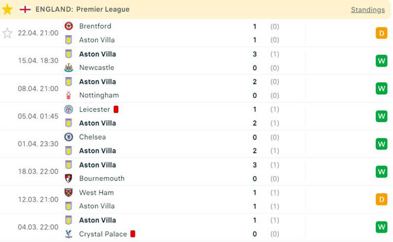This screenshot has height=242, width=393.
Task: Click the Nottingham club crest
Action: click(x=69, y=95)
